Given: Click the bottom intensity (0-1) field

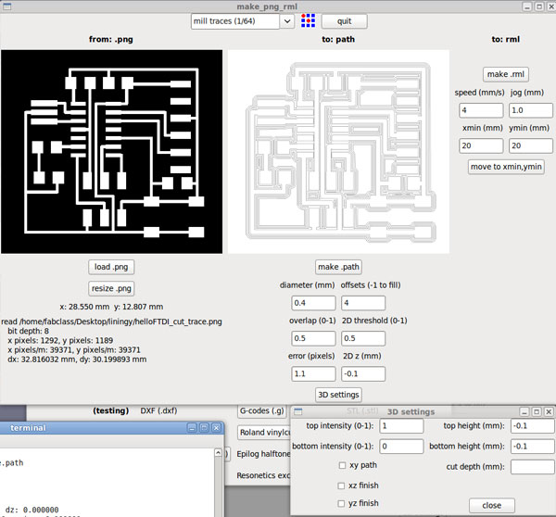Looking at the screenshot, I should (x=401, y=447).
